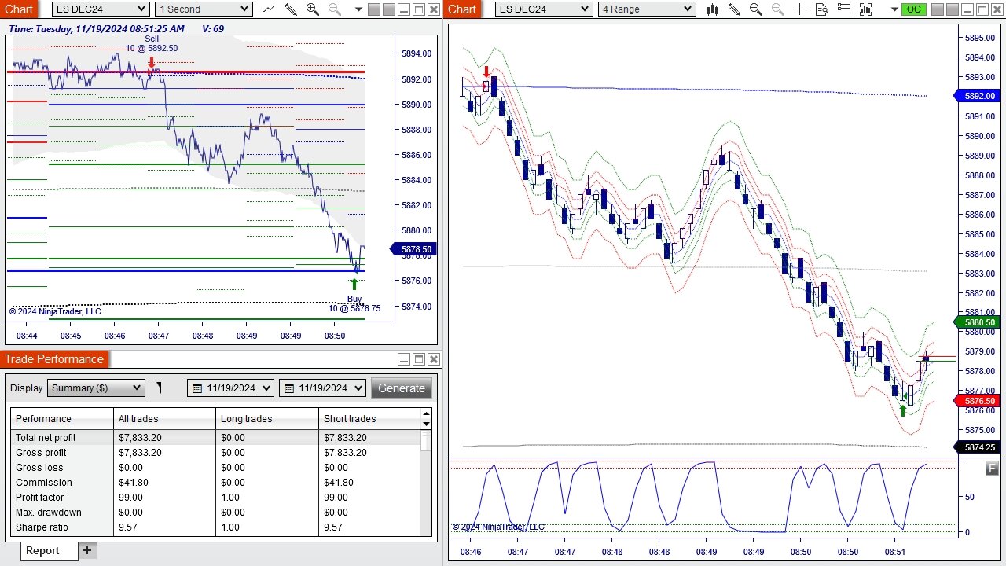1006x566 pixels.
Task: Select the Max. drawdown row label
Action: [48, 513]
